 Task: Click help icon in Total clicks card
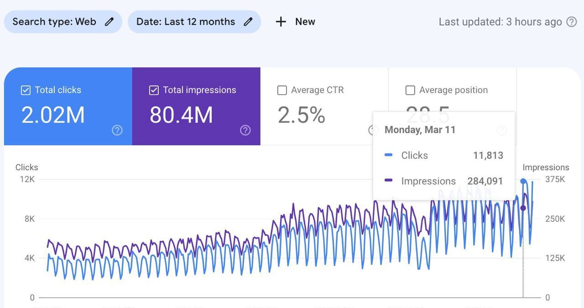pos(117,131)
